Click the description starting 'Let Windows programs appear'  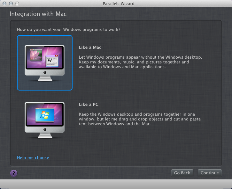coord(140,62)
